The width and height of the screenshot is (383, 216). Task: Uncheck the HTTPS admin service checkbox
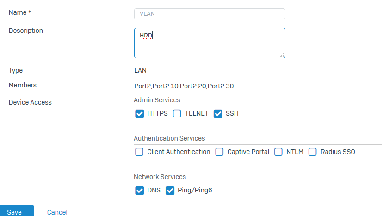pos(139,114)
